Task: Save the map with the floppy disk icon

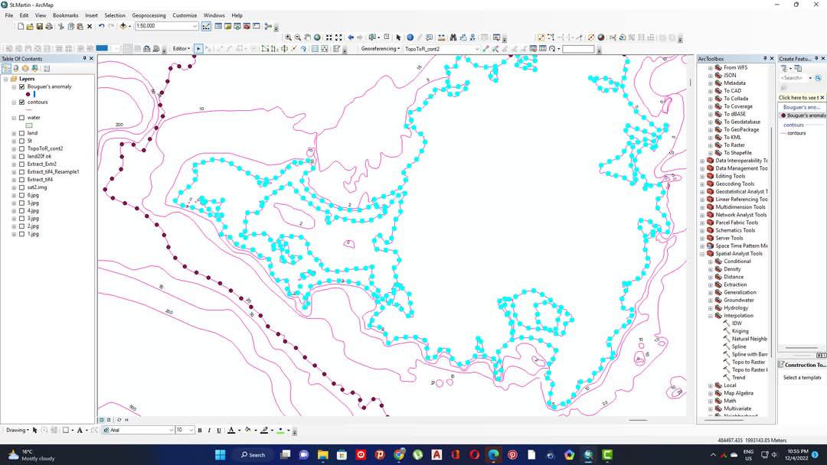Action: [x=40, y=26]
